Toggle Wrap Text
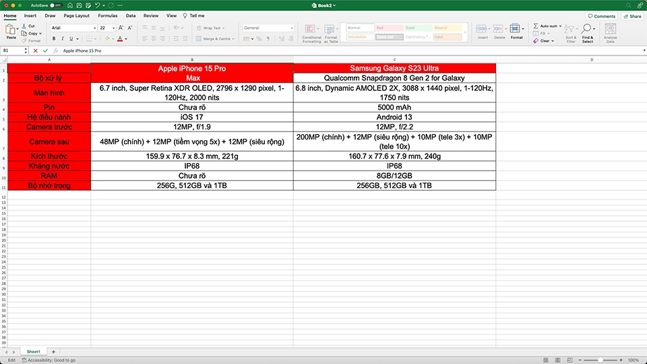The width and height of the screenshot is (647, 364). [210, 28]
